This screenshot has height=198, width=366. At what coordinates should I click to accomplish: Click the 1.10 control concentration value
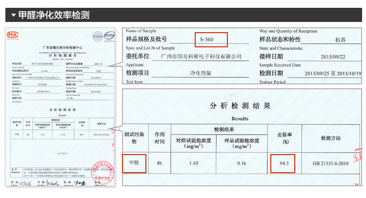(x=194, y=163)
